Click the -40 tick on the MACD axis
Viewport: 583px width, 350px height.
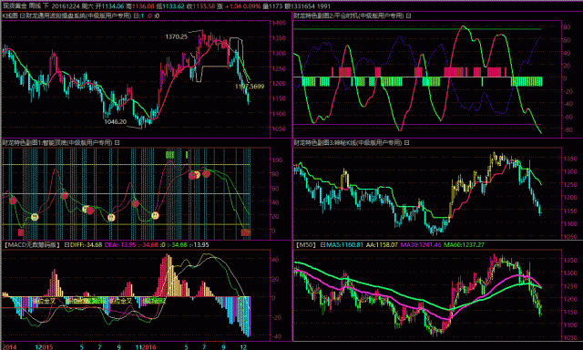point(276,336)
